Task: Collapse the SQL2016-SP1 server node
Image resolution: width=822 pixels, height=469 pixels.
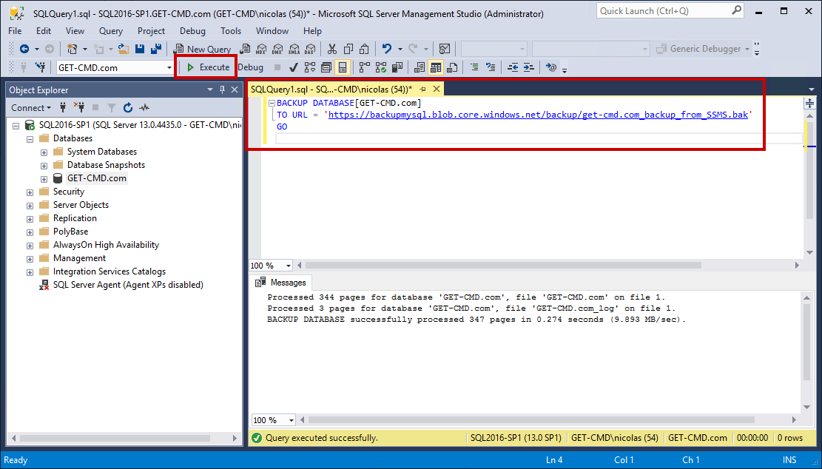Action: pos(16,126)
